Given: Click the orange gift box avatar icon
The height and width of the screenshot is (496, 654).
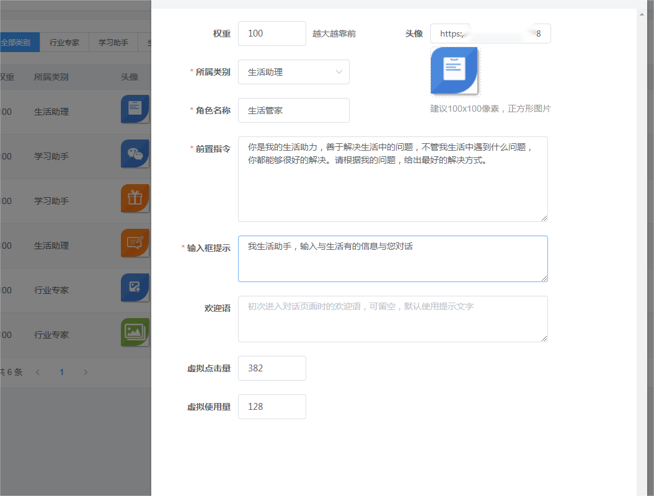Looking at the screenshot, I should (135, 199).
